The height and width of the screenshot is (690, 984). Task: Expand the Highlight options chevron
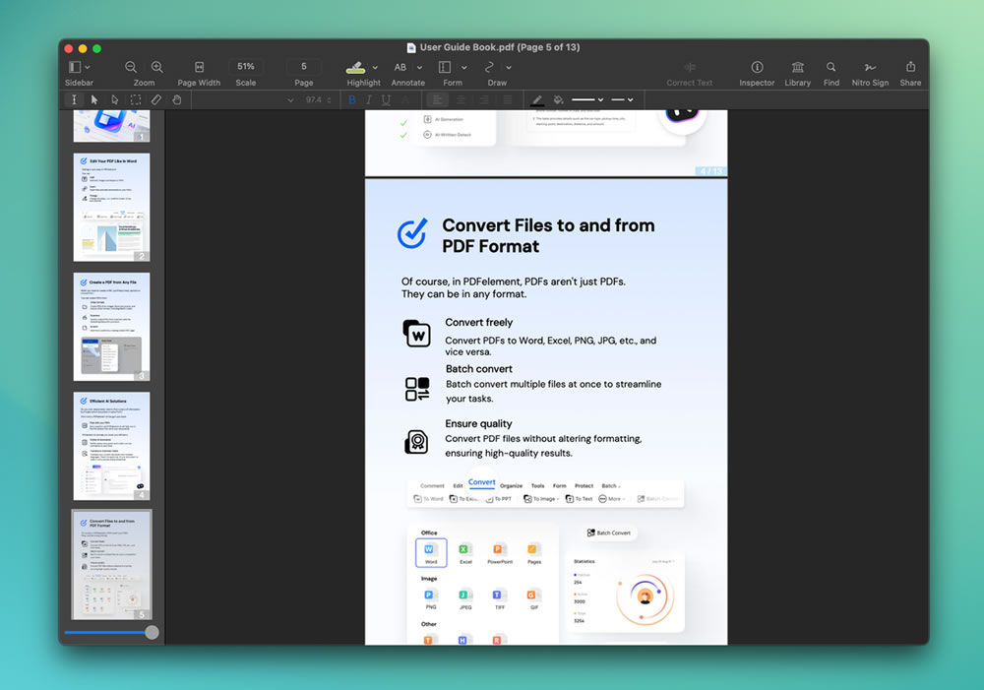click(x=375, y=67)
